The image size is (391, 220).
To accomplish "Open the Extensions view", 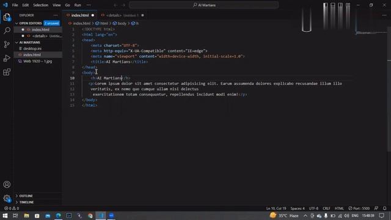I will pos(7,72).
